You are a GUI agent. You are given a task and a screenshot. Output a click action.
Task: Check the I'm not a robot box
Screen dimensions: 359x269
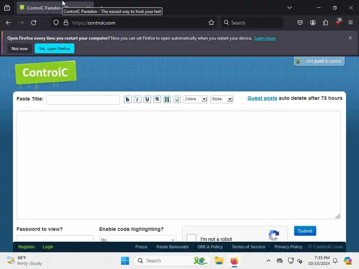tap(191, 238)
